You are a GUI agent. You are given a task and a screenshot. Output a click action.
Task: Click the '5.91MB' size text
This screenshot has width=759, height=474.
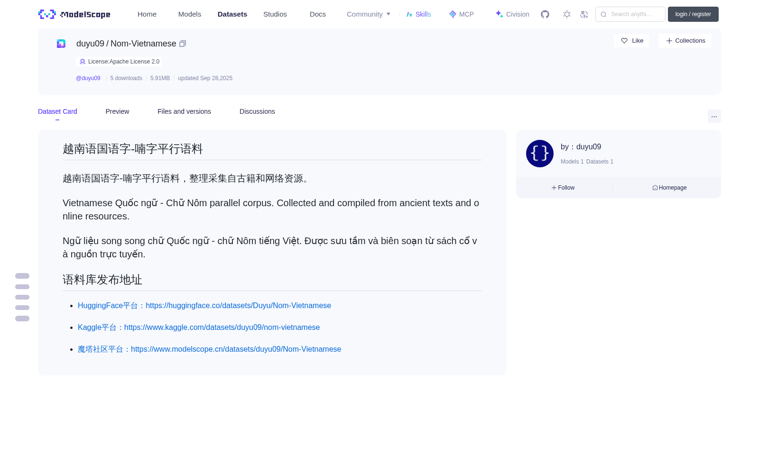point(160,78)
